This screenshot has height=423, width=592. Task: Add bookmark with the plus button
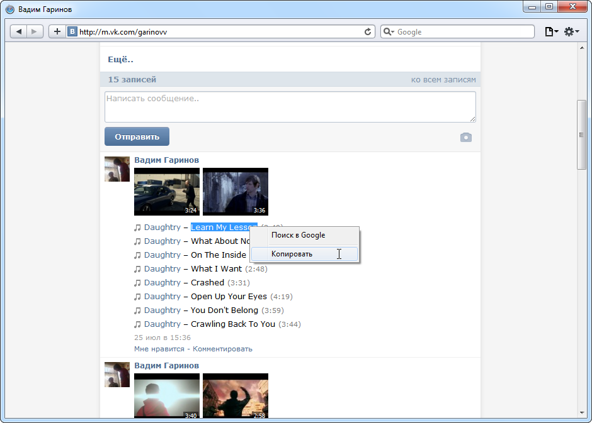(57, 31)
